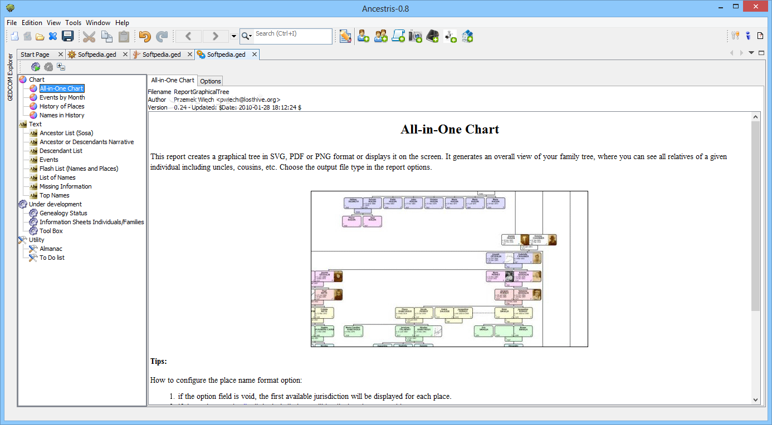Image resolution: width=772 pixels, height=425 pixels.
Task: Open the File menu
Action: coord(12,23)
